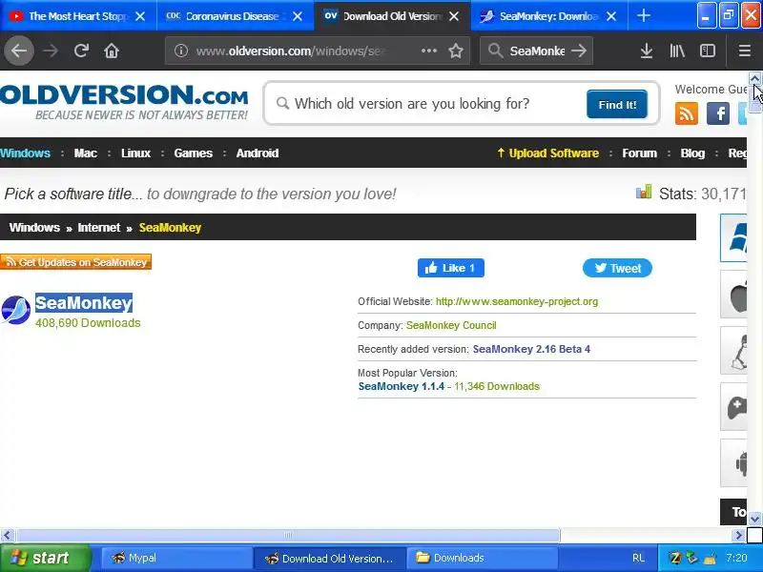This screenshot has width=763, height=572.
Task: Click the SeaMonkey logo icon
Action: coord(15,309)
